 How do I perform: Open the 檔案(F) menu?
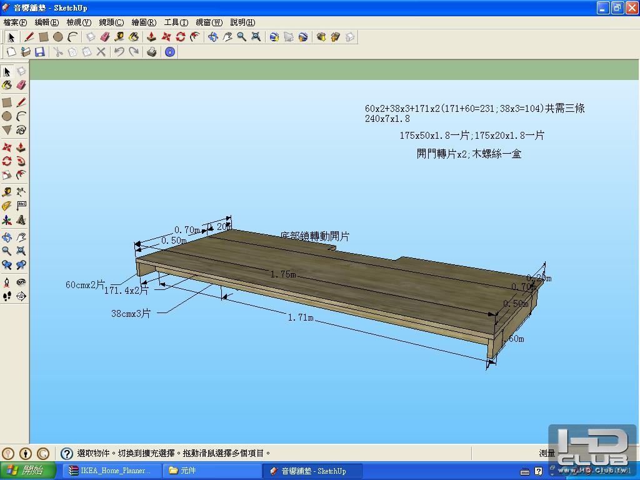click(x=15, y=22)
